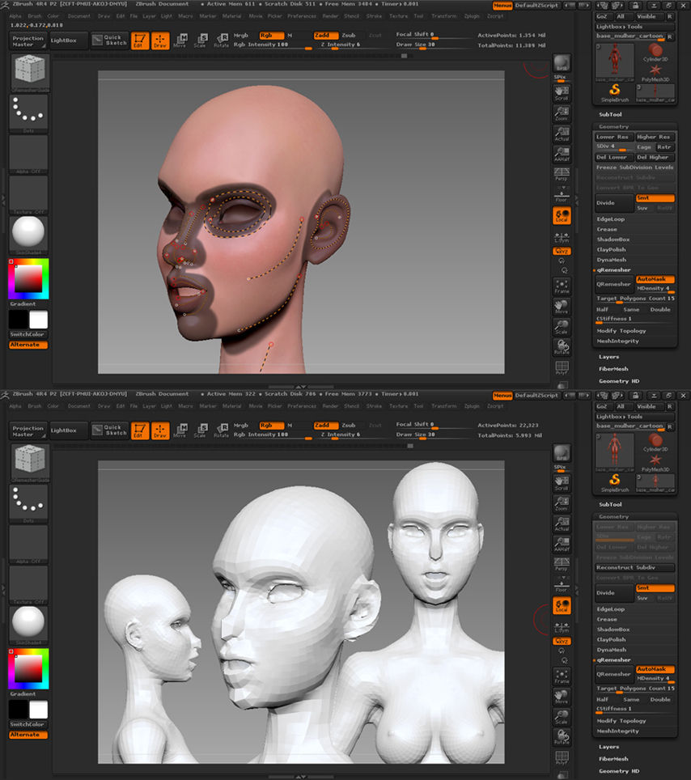Expand SubTool palette in top window
Viewport: 691px width, 780px height.
click(610, 114)
